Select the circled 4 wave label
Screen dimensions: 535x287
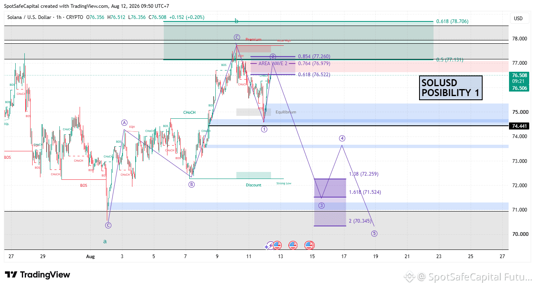pos(342,138)
